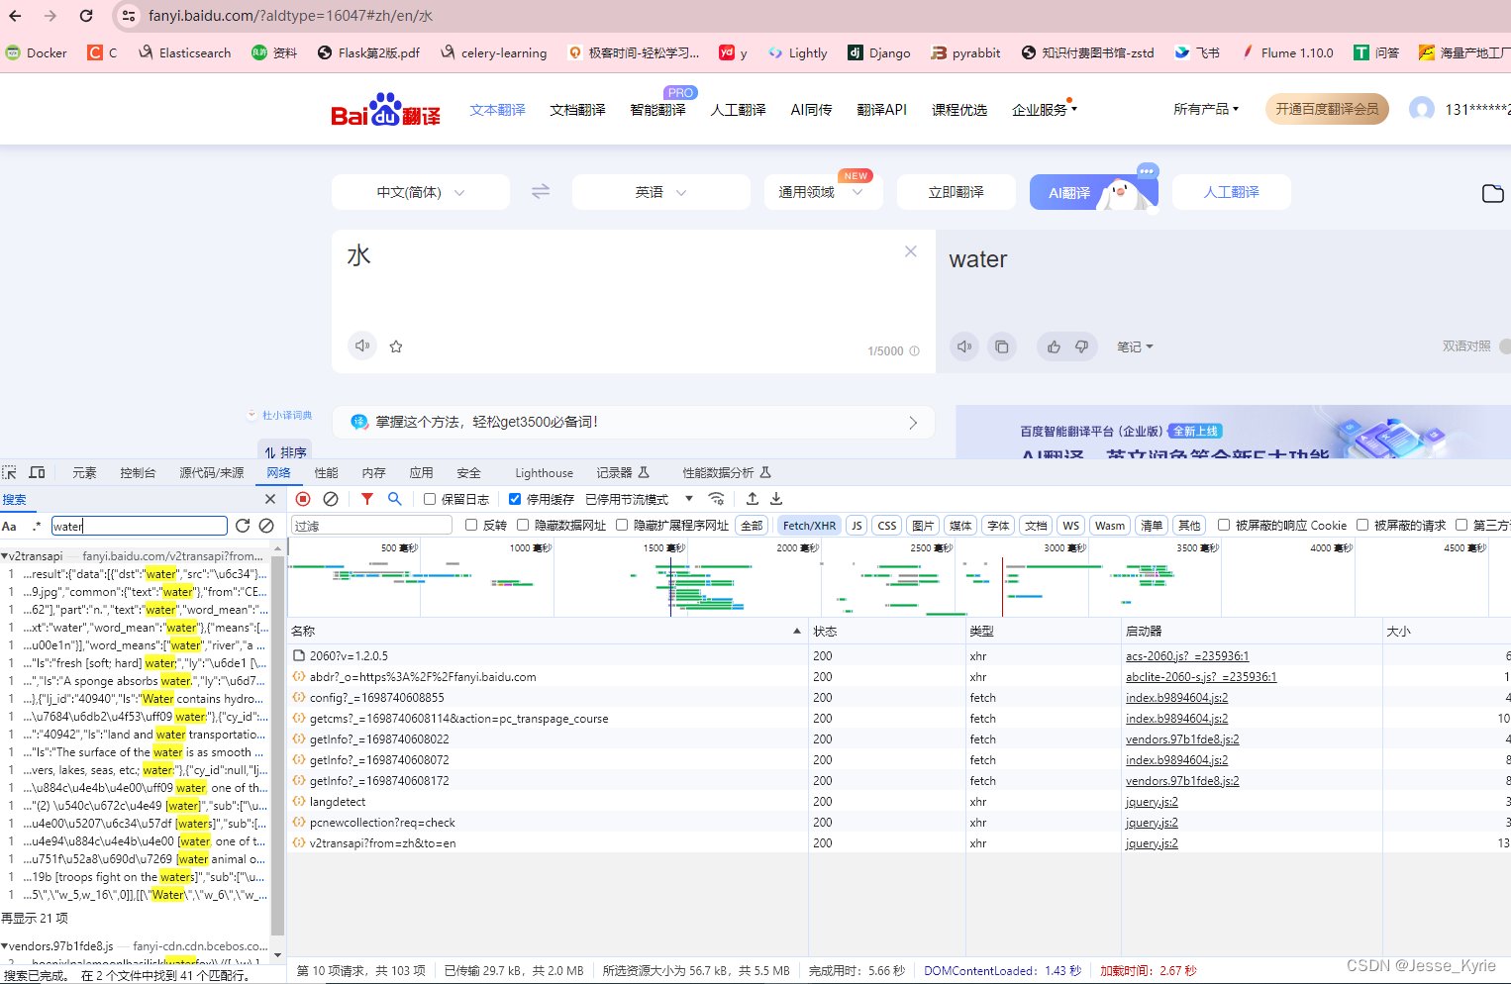Clear search results icon
Image resolution: width=1511 pixels, height=984 pixels.
point(266,526)
